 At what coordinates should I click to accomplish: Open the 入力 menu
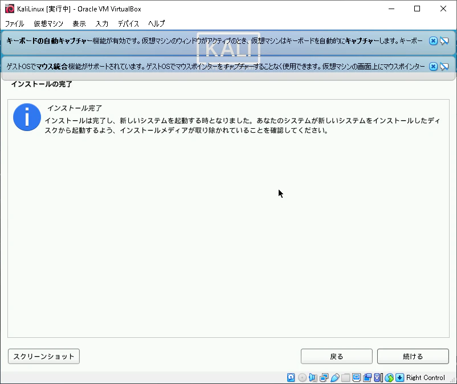102,23
